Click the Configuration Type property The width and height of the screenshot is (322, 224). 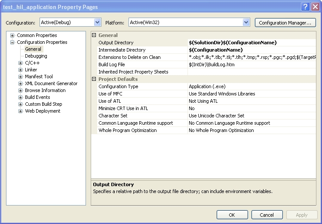118,86
